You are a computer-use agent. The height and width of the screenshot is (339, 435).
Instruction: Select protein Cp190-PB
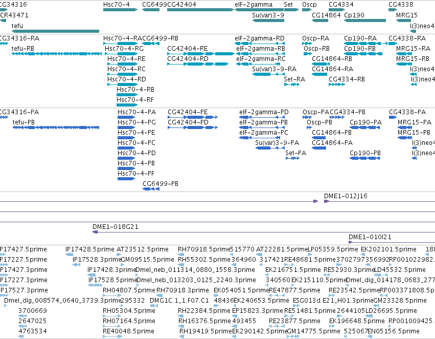coord(365,158)
